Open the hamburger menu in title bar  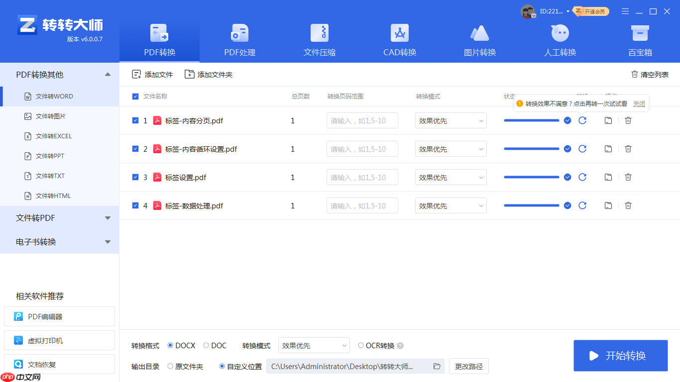pyautogui.click(x=625, y=11)
